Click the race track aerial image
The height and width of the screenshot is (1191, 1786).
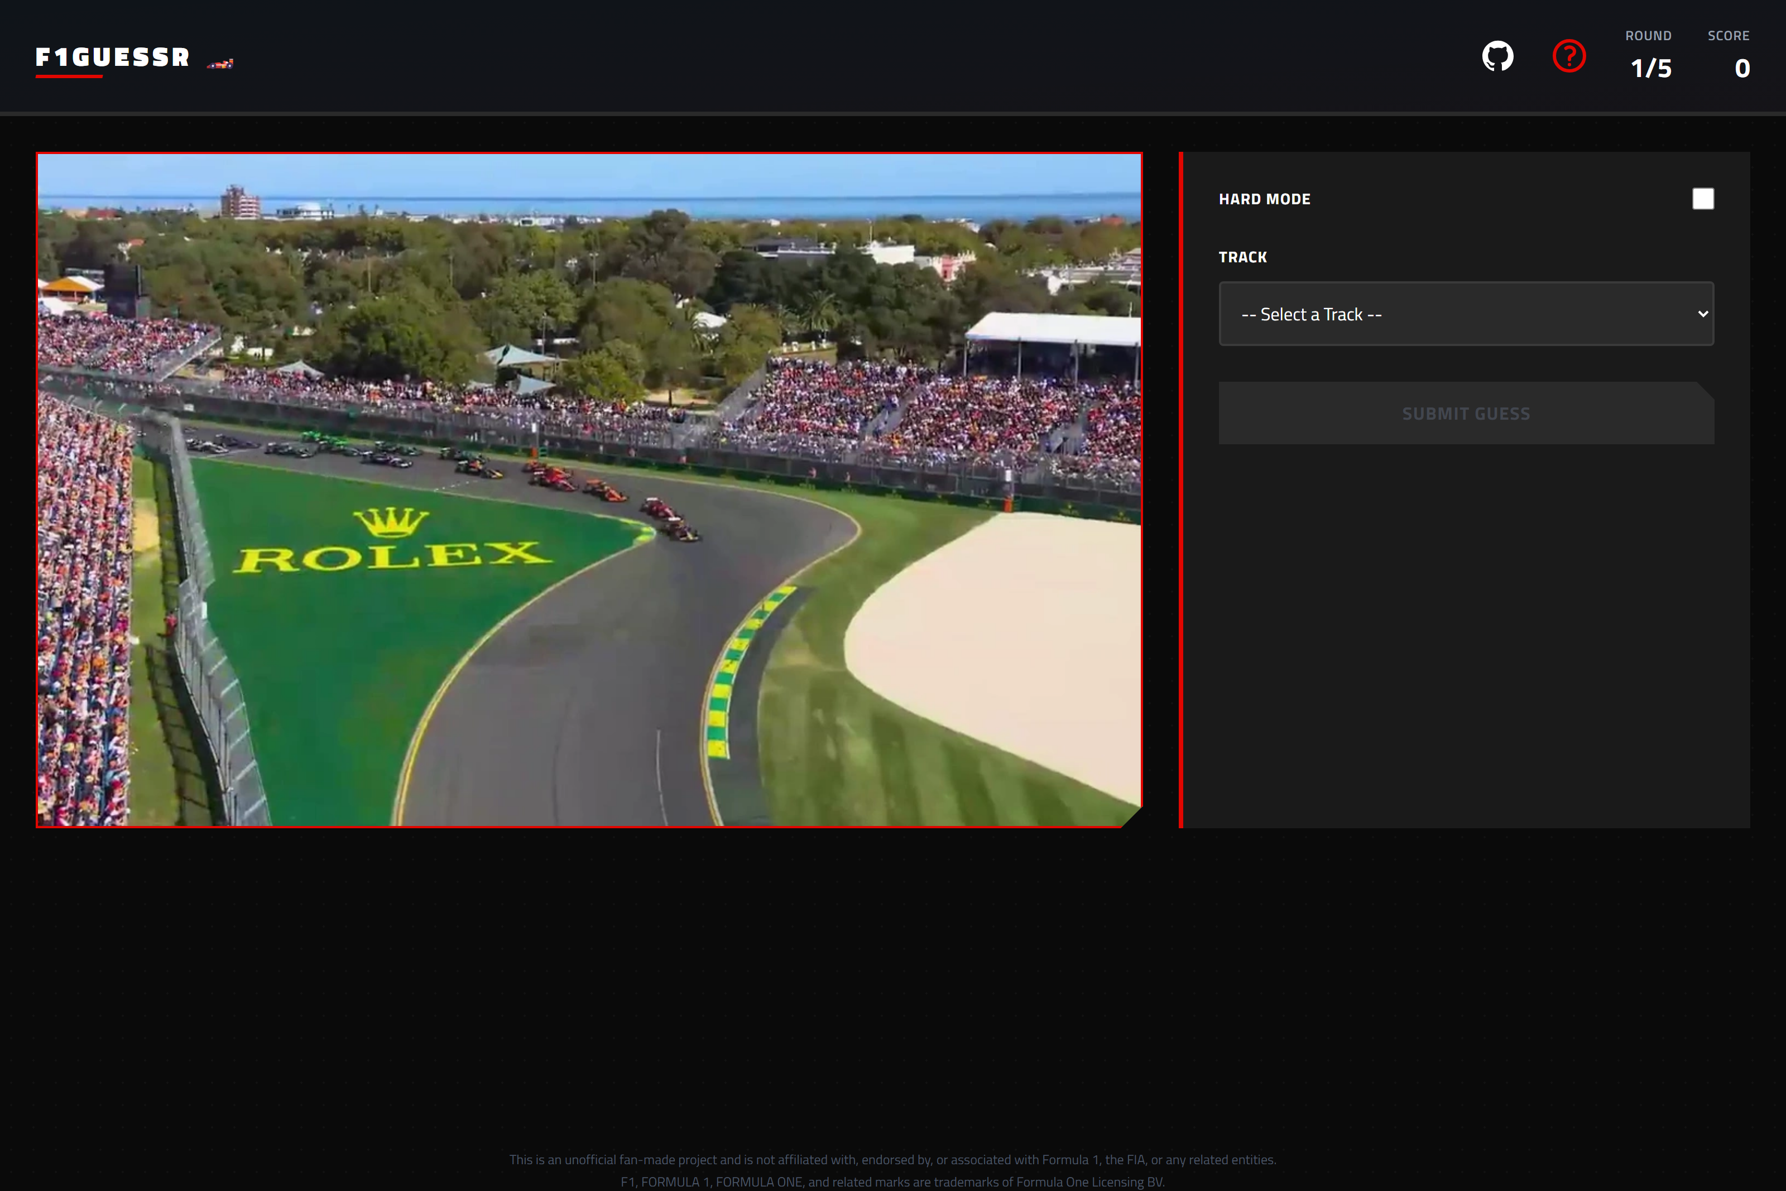pos(589,490)
